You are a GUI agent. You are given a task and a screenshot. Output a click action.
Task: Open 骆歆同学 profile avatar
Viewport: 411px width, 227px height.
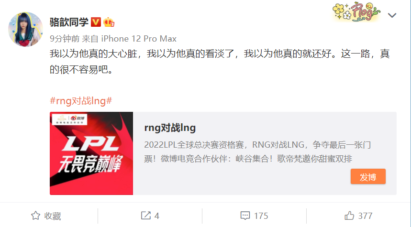(x=25, y=29)
